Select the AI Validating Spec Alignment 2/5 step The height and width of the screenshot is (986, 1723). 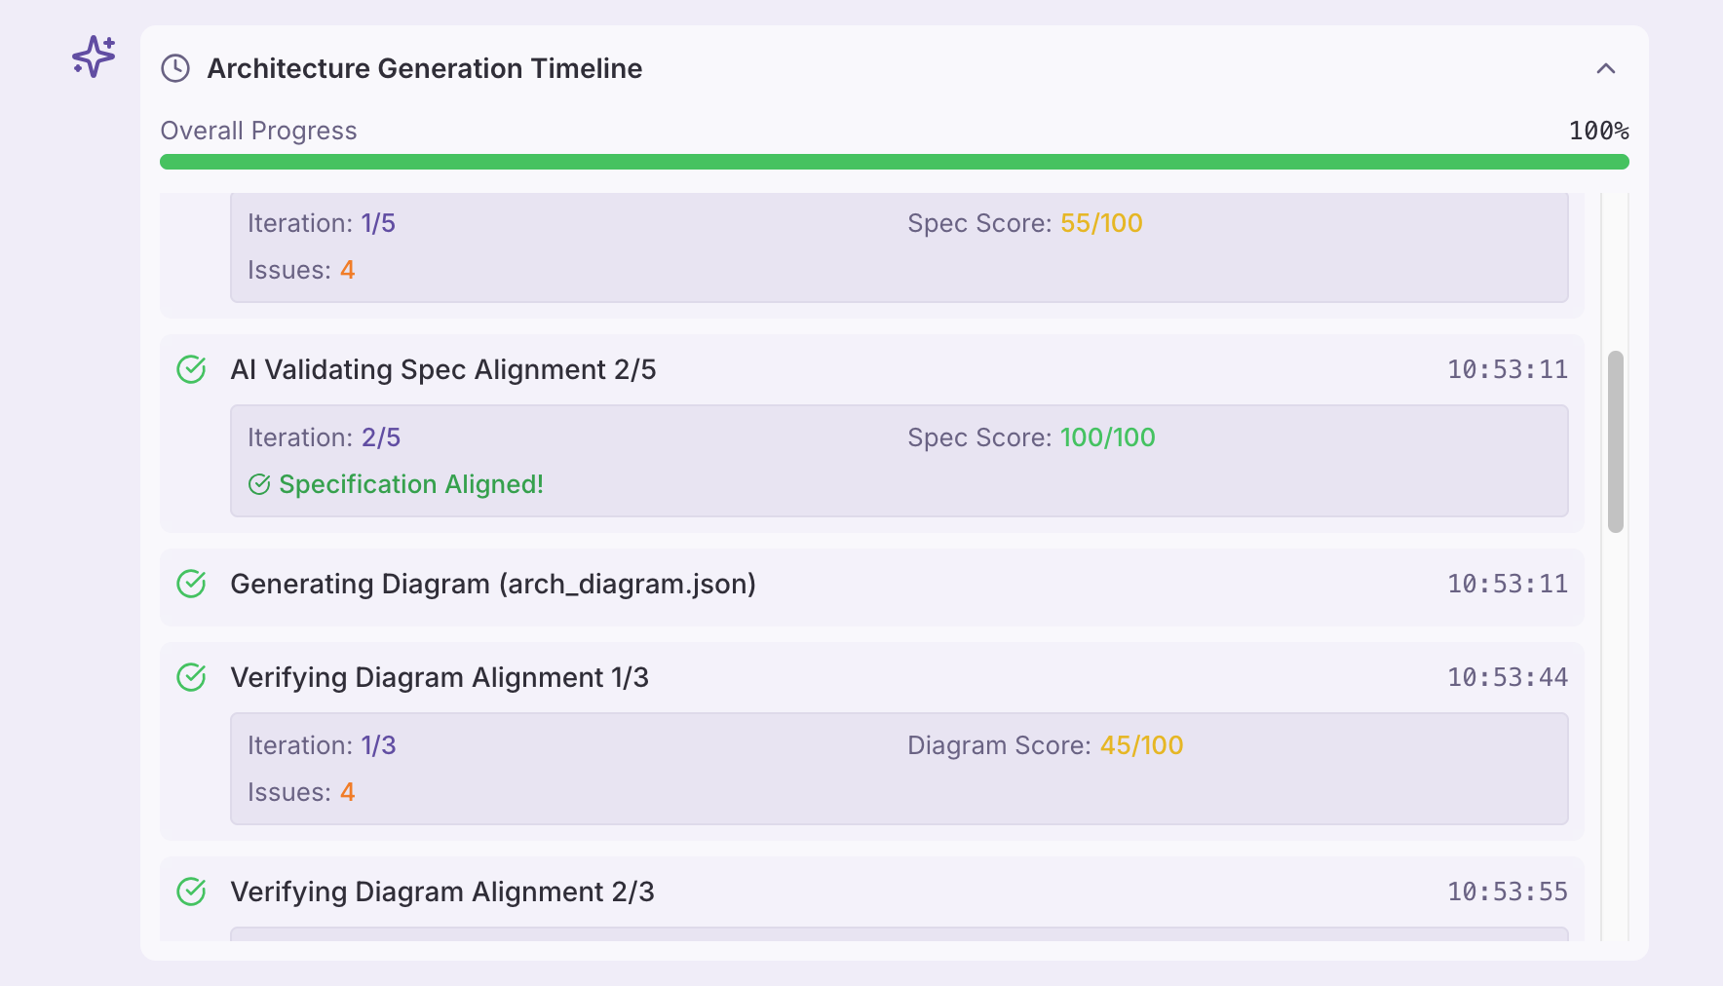point(442,369)
